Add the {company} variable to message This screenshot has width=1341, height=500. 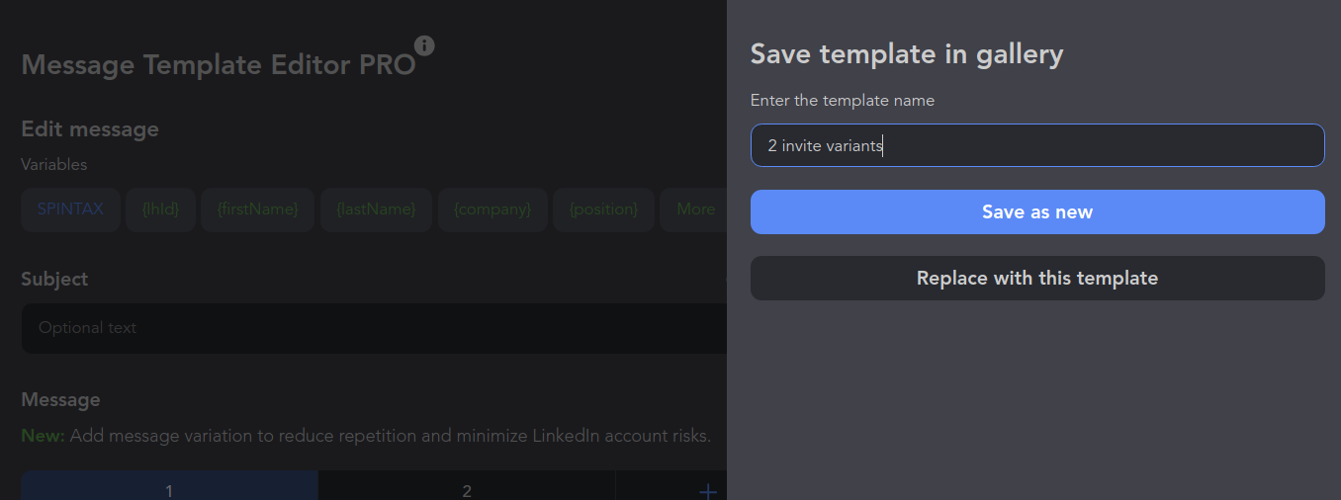492,209
